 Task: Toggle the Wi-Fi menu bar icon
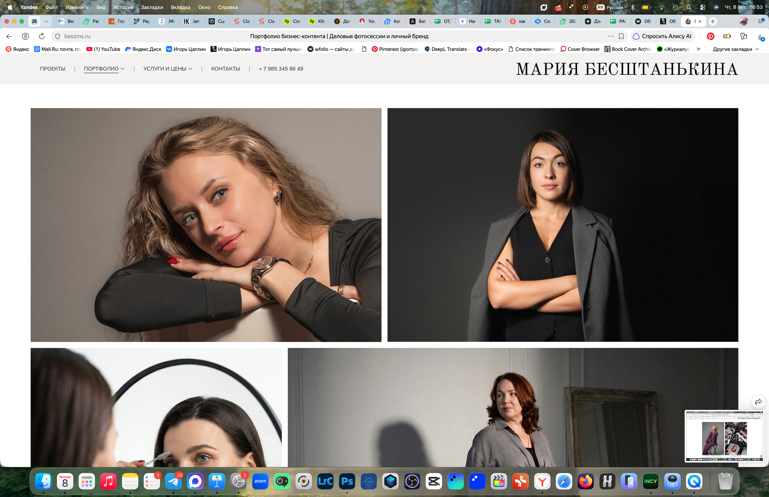click(661, 7)
